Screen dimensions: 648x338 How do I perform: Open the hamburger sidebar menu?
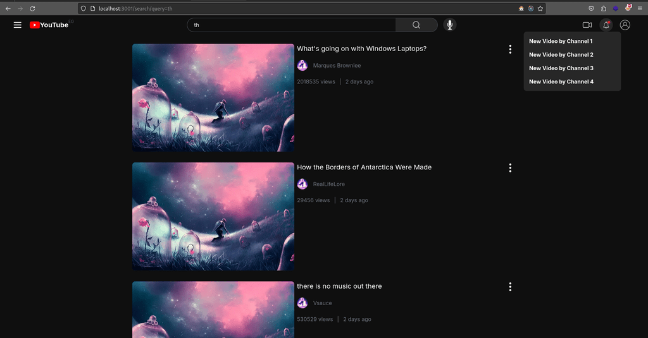[17, 25]
